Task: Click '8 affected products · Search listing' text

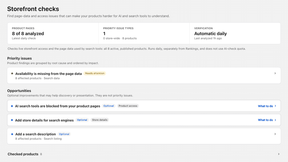Action: (x=38, y=139)
